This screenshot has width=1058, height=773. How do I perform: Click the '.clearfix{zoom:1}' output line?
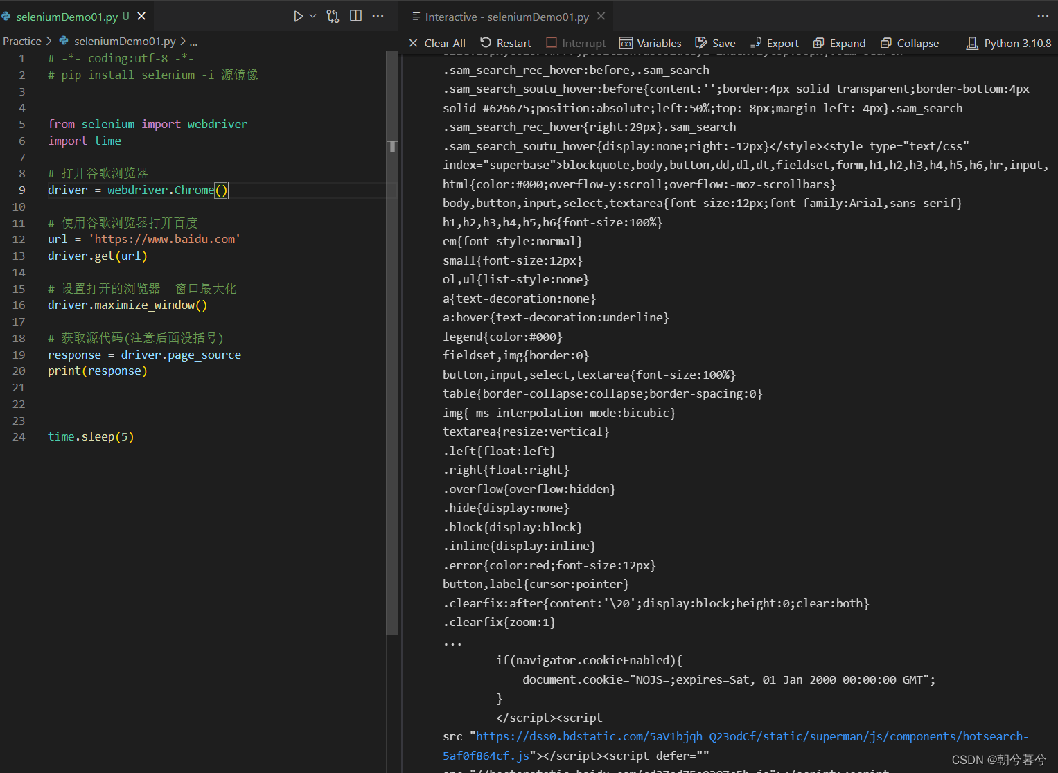(500, 622)
